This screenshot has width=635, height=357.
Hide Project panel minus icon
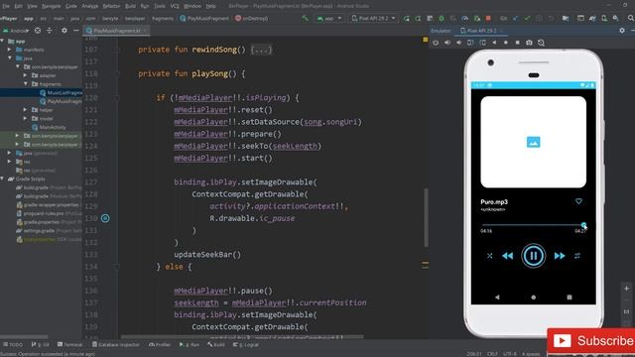[75, 31]
